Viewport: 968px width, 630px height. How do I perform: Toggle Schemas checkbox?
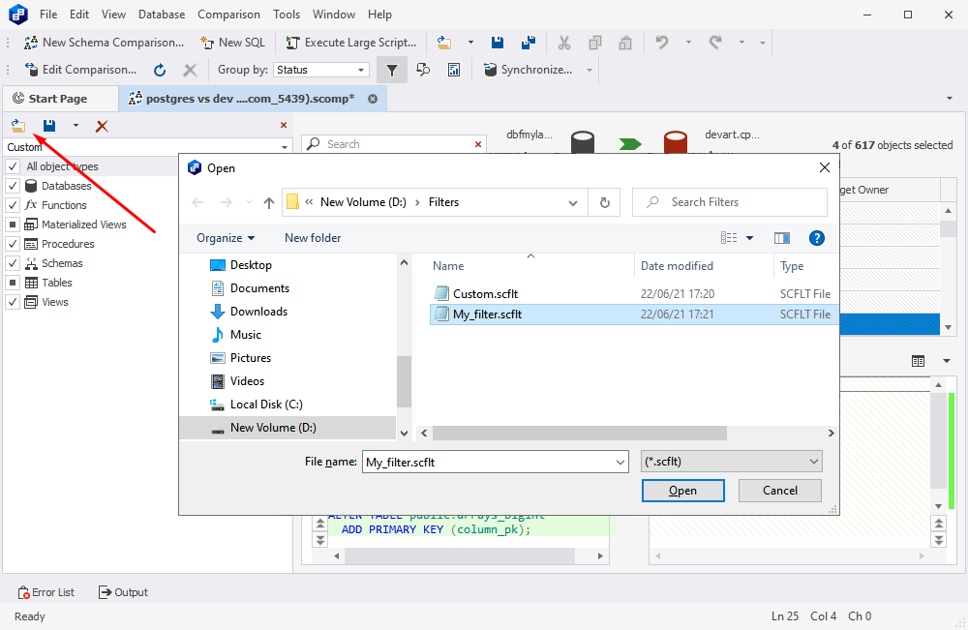13,263
